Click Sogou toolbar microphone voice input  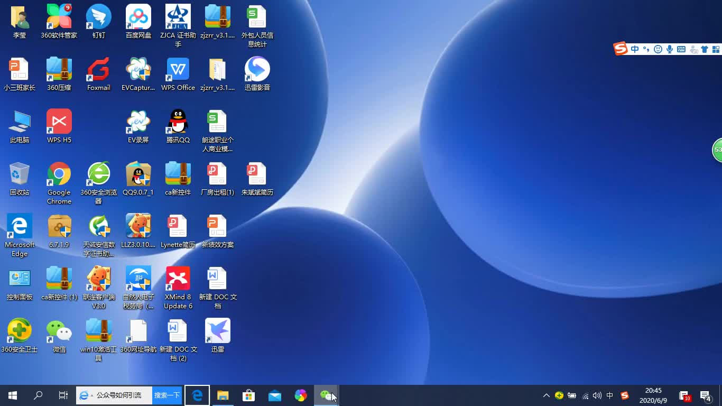(x=670, y=49)
